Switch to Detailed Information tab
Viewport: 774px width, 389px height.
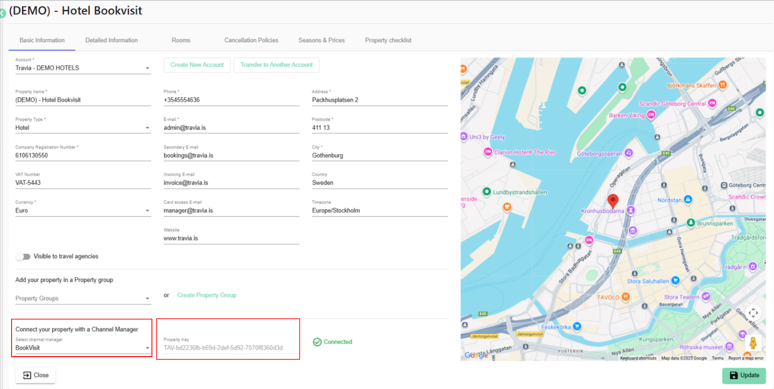click(112, 40)
